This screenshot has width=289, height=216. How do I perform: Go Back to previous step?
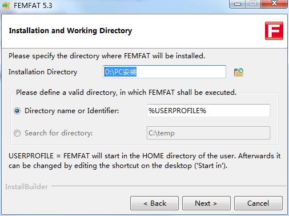click(x=154, y=203)
